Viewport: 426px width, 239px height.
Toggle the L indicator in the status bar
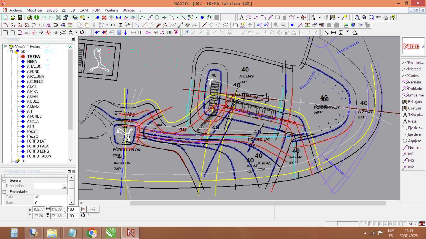coord(400,224)
